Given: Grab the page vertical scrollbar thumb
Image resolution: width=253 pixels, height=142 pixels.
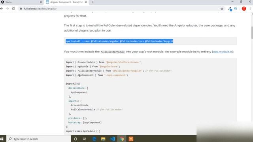Looking at the screenshot, I should [x=252, y=32].
